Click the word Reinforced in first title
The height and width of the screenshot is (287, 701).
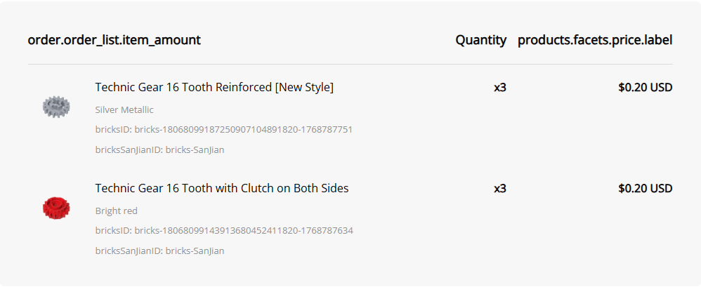click(244, 88)
